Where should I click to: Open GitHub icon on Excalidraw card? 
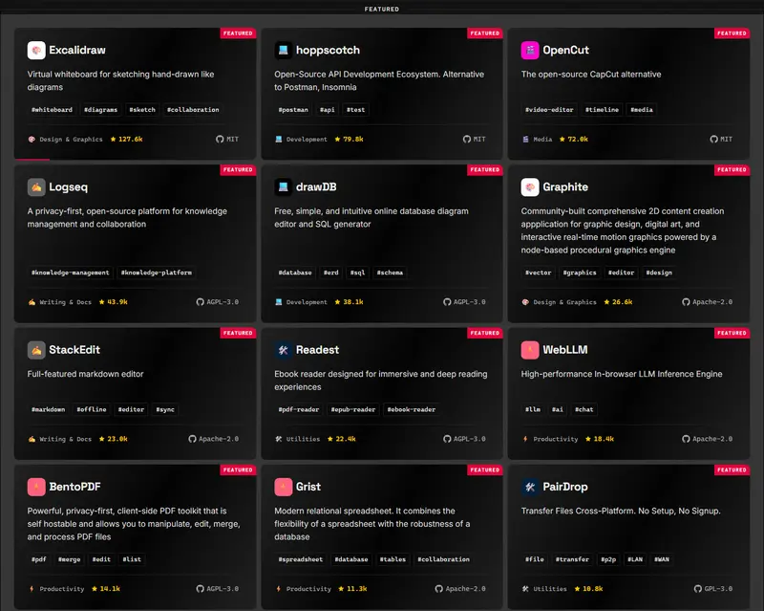pyautogui.click(x=220, y=139)
